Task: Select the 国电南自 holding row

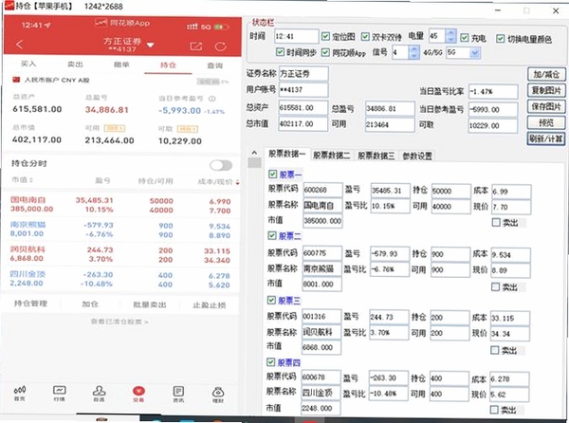Action: [120, 205]
